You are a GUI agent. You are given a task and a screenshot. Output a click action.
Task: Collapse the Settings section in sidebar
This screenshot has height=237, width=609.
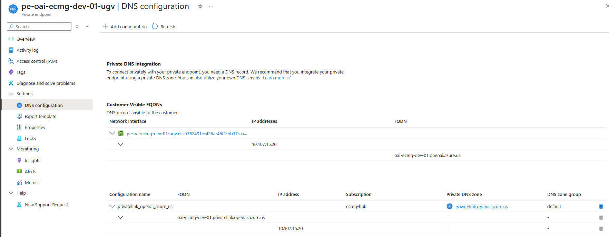[11, 93]
